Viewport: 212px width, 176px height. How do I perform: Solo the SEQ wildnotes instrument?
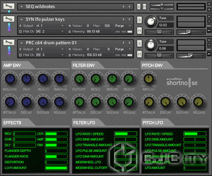(x=139, y=7)
